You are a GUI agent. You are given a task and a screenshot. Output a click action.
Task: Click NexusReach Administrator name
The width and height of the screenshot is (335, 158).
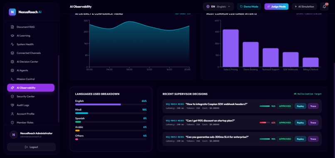pyautogui.click(x=36, y=133)
